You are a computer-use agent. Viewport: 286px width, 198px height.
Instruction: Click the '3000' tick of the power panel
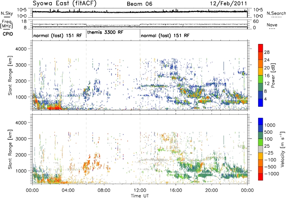[x=21, y=65]
